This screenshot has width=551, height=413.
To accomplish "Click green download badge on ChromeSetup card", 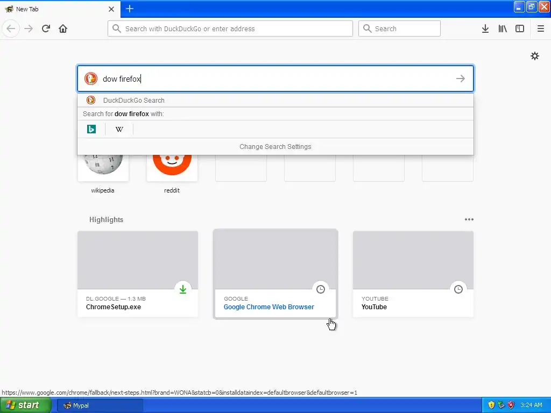I will click(x=183, y=289).
